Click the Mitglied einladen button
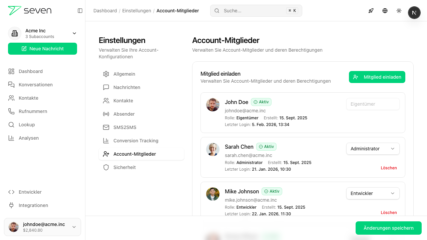The width and height of the screenshot is (427, 240). [x=377, y=77]
